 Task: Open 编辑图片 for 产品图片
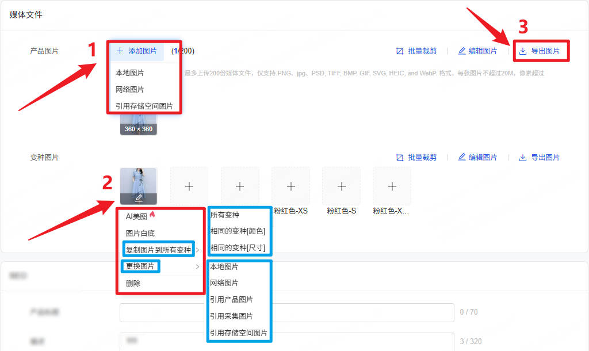point(483,51)
